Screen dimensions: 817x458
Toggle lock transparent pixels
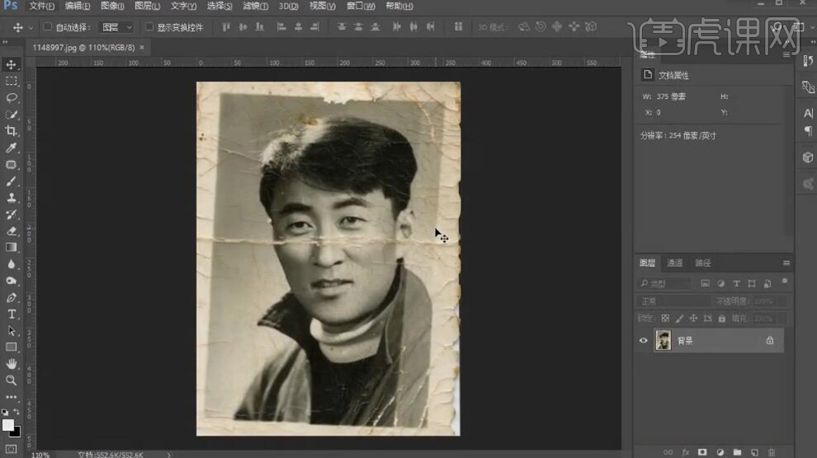pyautogui.click(x=665, y=318)
